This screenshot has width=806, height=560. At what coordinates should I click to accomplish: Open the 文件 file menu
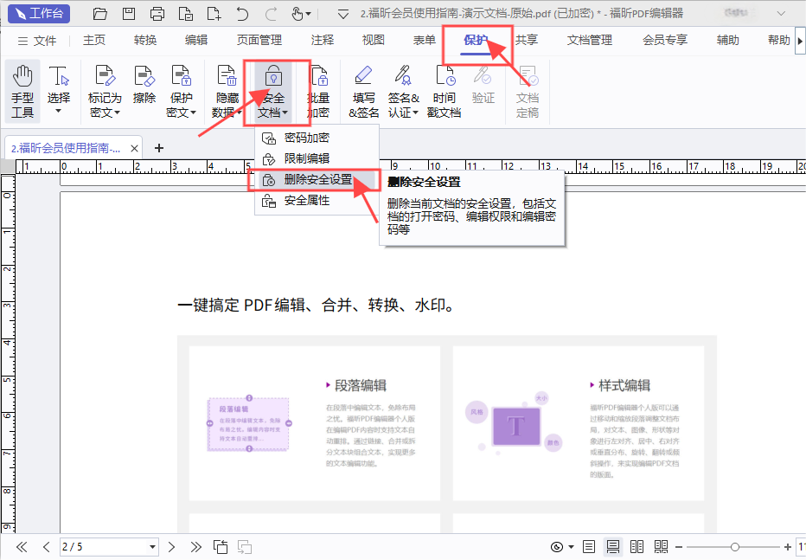(x=37, y=41)
